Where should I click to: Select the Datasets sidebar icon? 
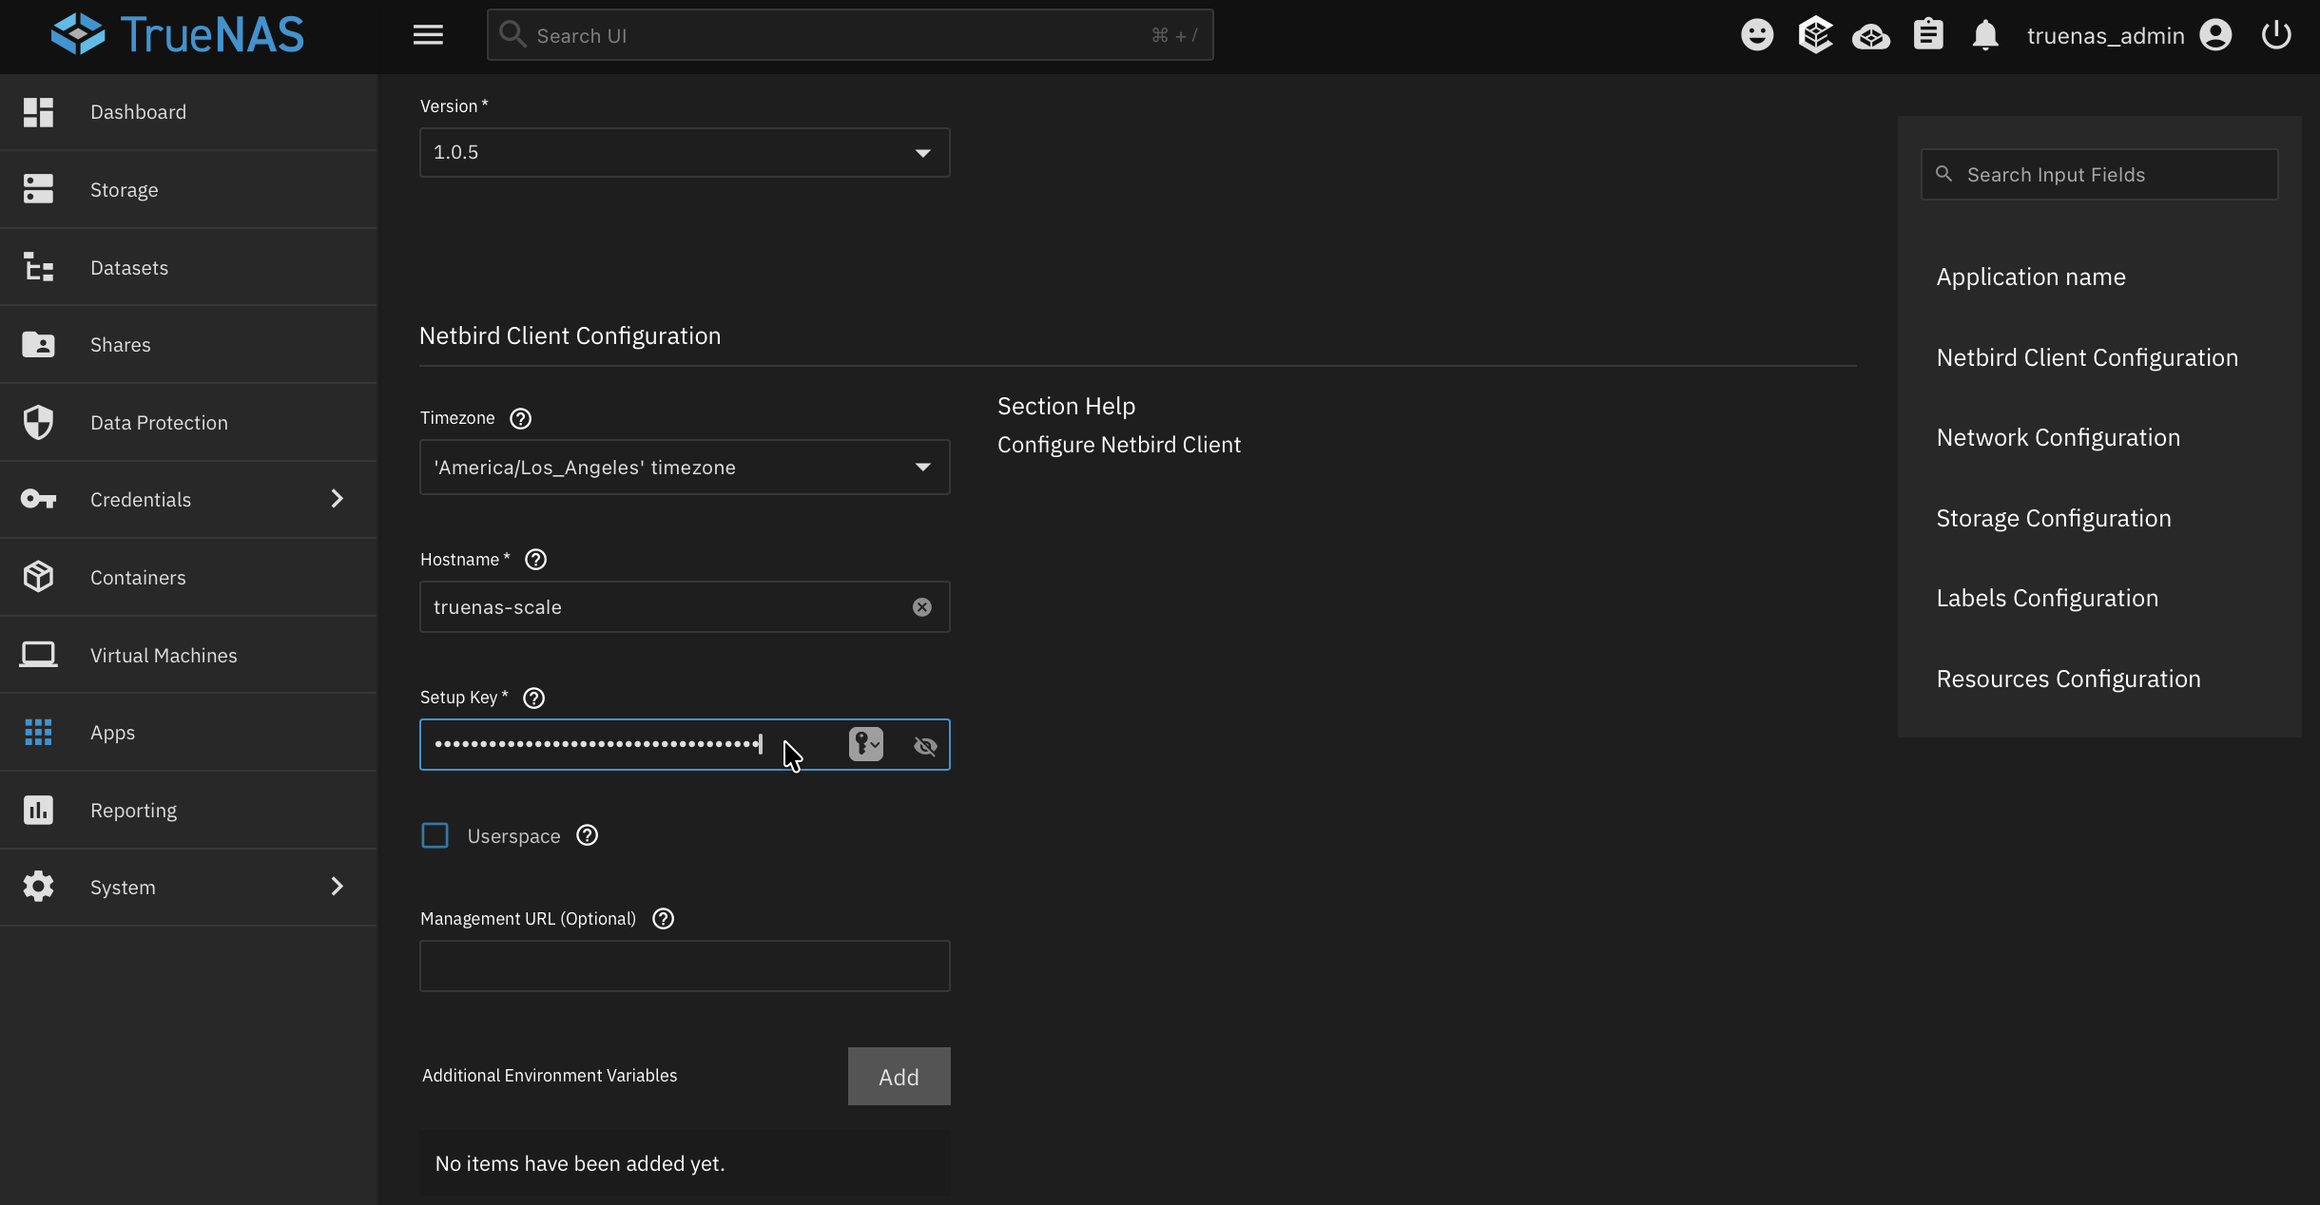pyautogui.click(x=38, y=267)
